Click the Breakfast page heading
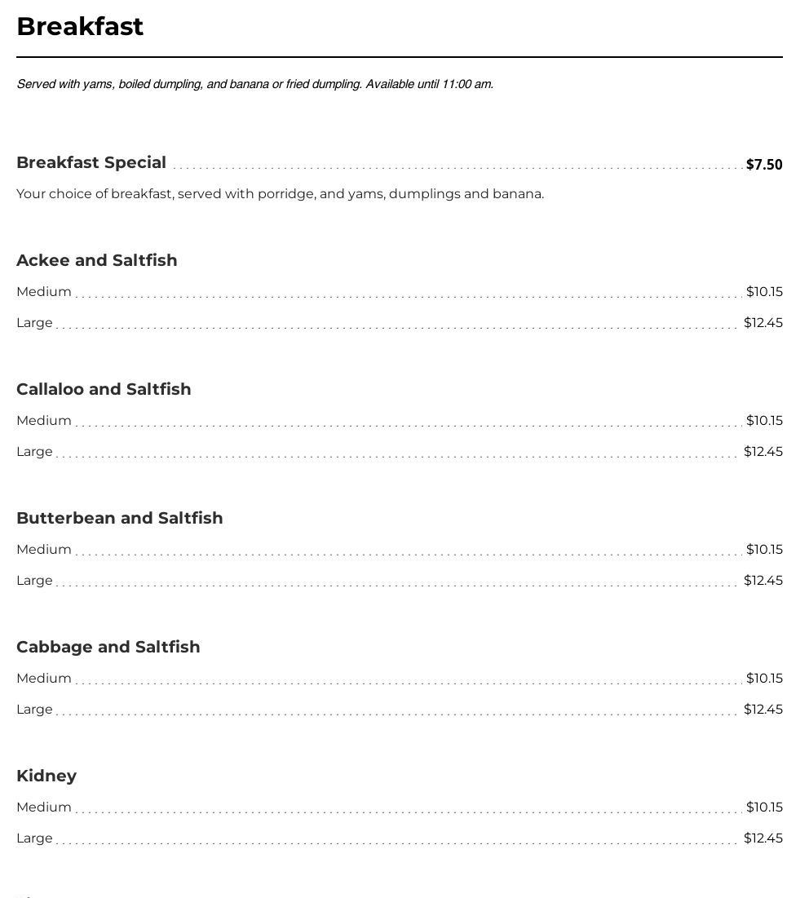The image size is (787, 898). 80,27
